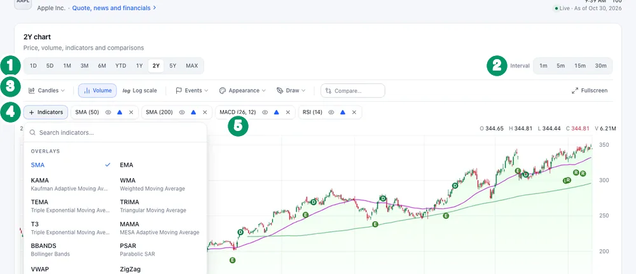Select the 1D range tab

33,65
